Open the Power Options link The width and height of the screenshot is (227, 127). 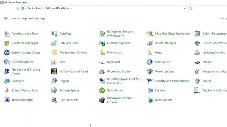(x=164, y=72)
